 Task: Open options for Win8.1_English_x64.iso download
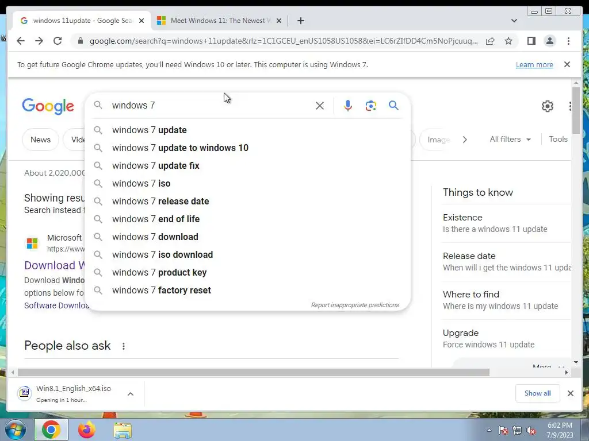tap(131, 394)
